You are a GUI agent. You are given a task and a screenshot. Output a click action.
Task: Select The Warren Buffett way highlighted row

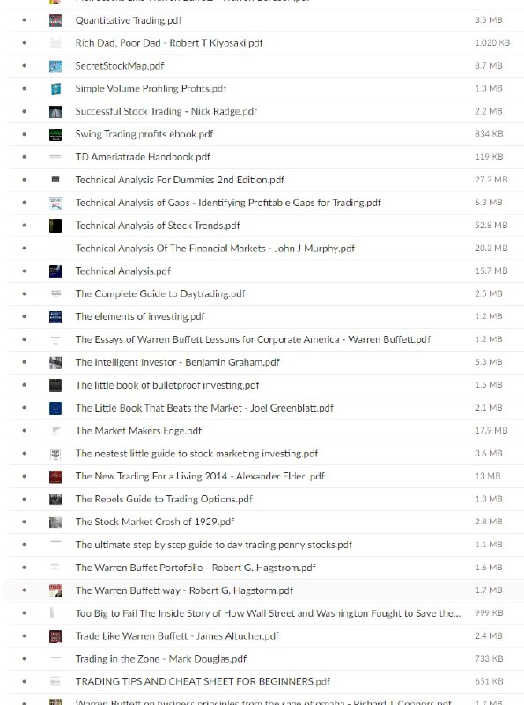[263, 590]
